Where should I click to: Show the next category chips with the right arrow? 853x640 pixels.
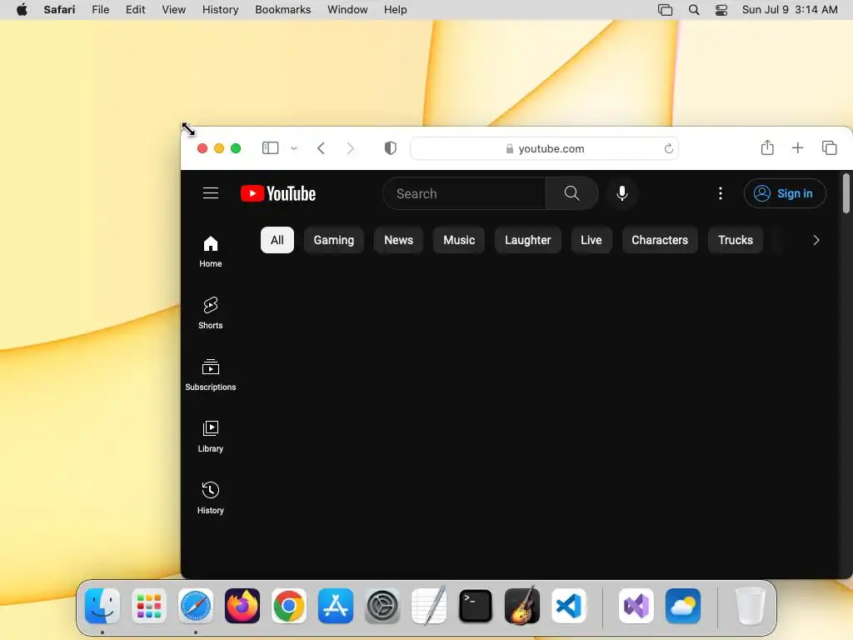[816, 240]
